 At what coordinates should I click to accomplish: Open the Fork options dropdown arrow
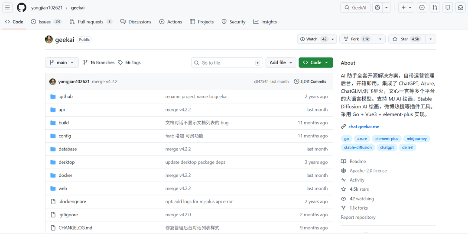click(380, 39)
